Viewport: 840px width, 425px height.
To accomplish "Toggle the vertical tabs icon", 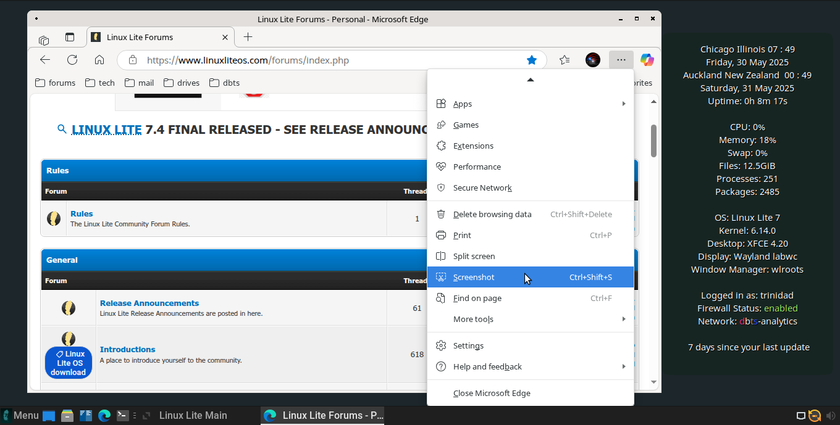I will tap(70, 37).
